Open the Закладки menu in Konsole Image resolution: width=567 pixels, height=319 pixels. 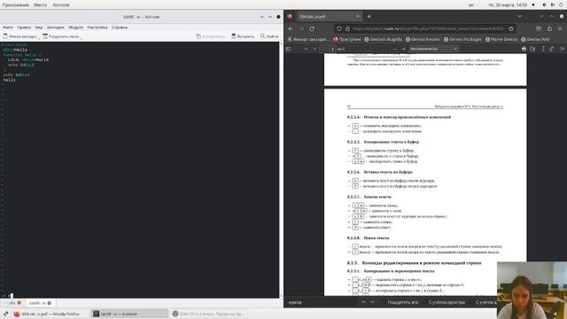click(55, 27)
